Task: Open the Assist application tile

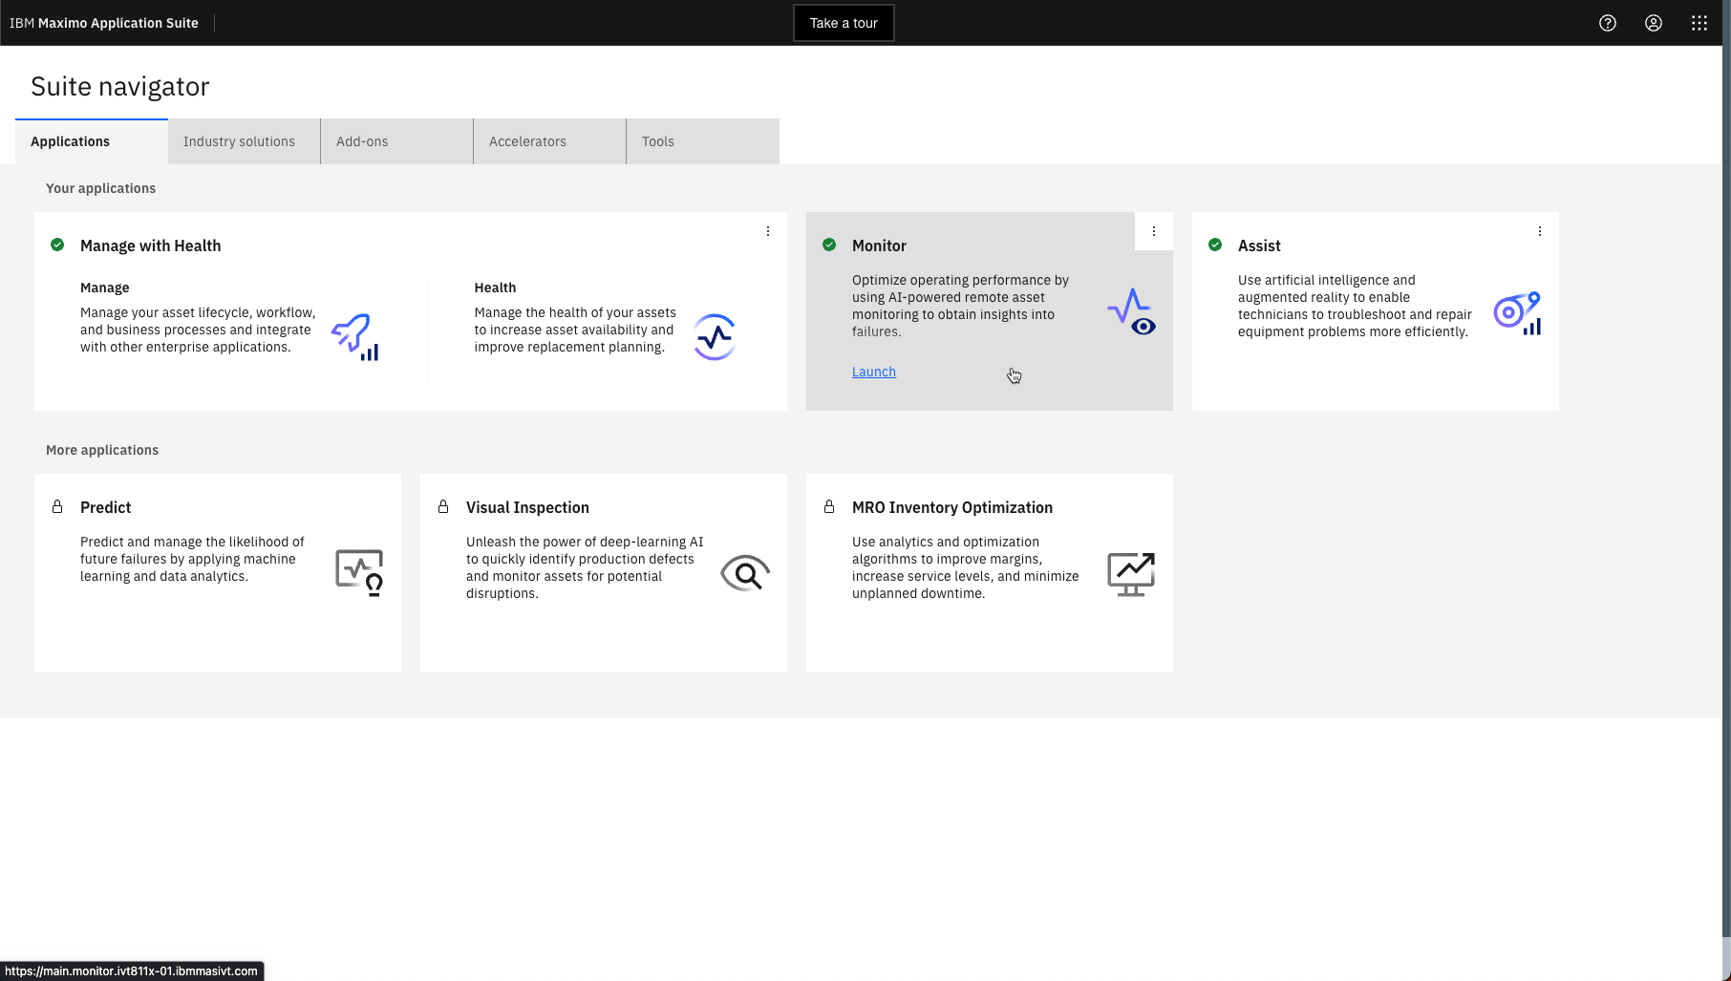Action: (1376, 311)
